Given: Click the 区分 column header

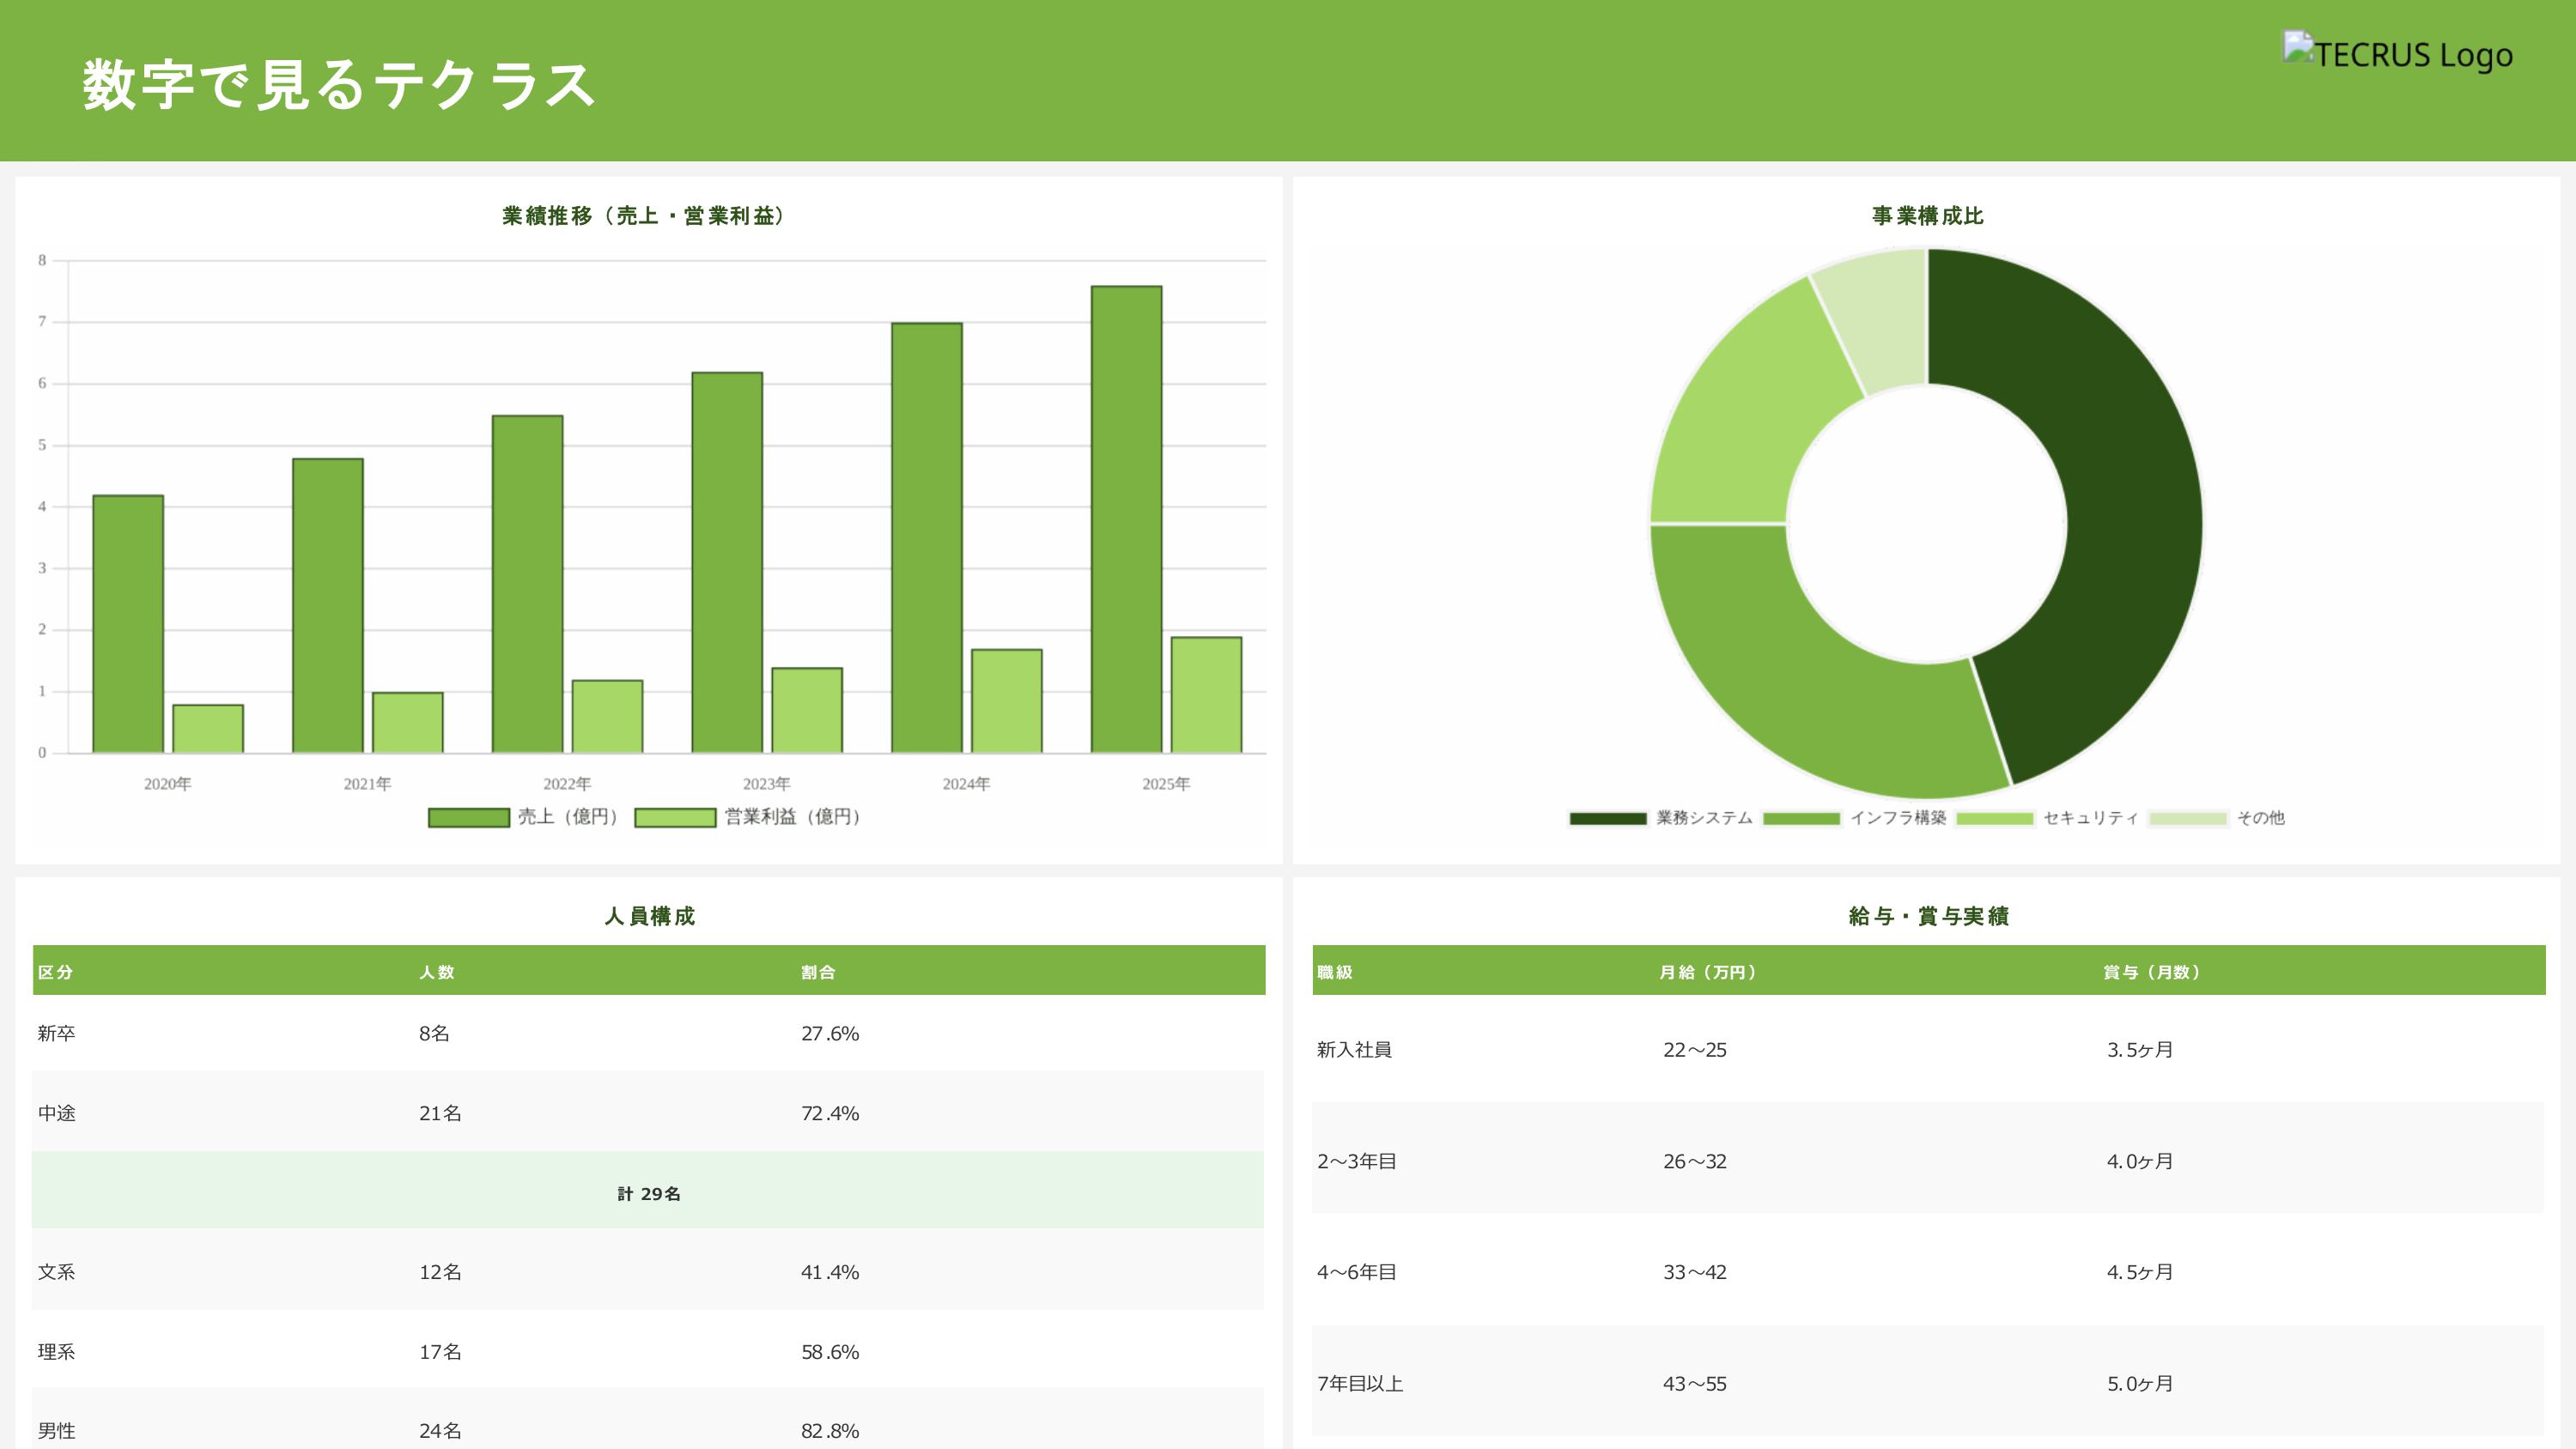Looking at the screenshot, I should [x=55, y=971].
